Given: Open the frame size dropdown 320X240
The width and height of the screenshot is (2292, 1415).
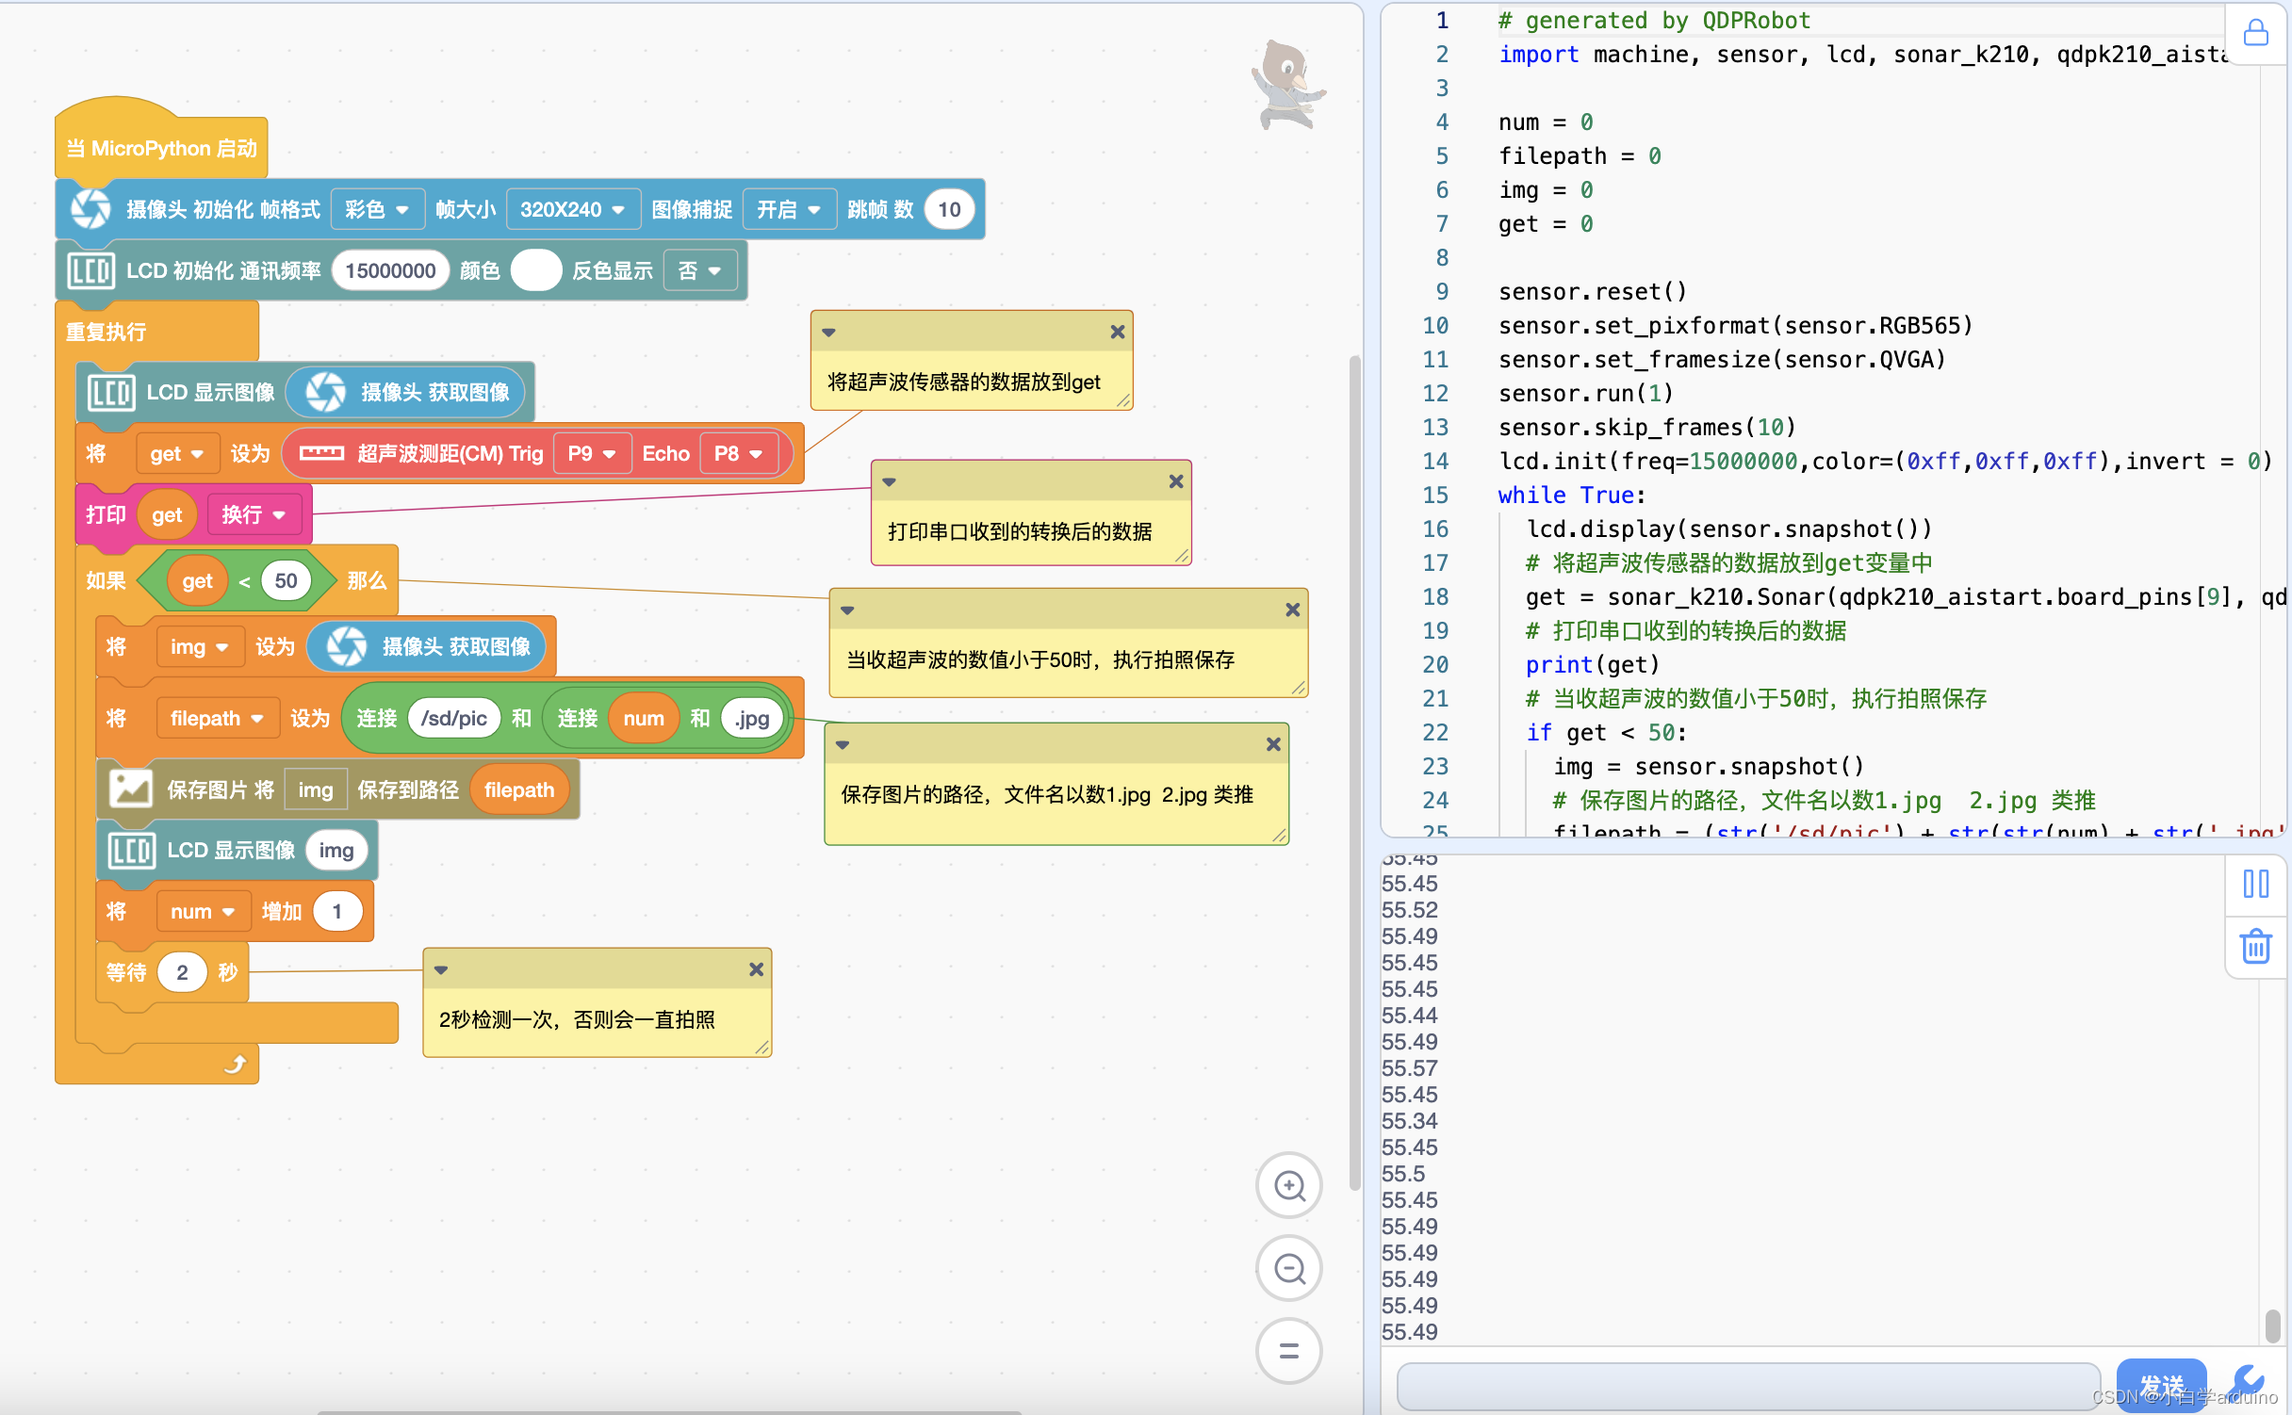Looking at the screenshot, I should (572, 209).
